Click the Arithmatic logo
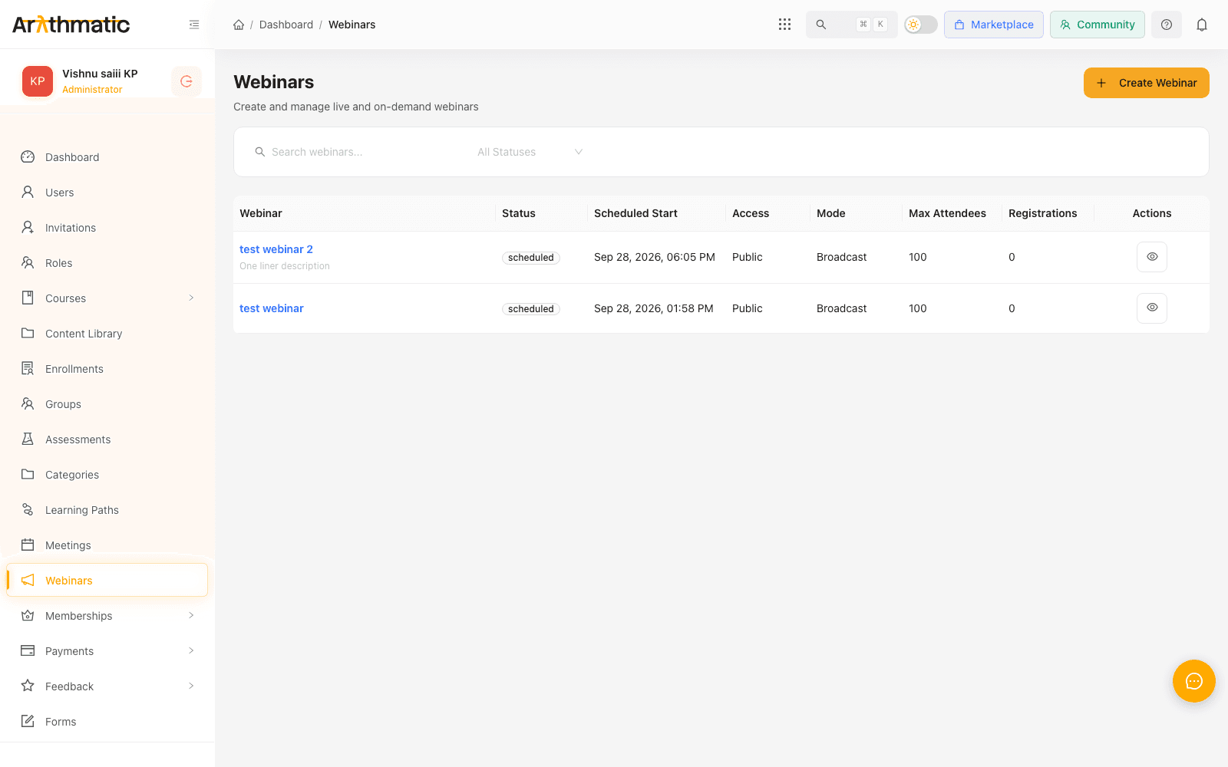The width and height of the screenshot is (1228, 767). point(71,25)
